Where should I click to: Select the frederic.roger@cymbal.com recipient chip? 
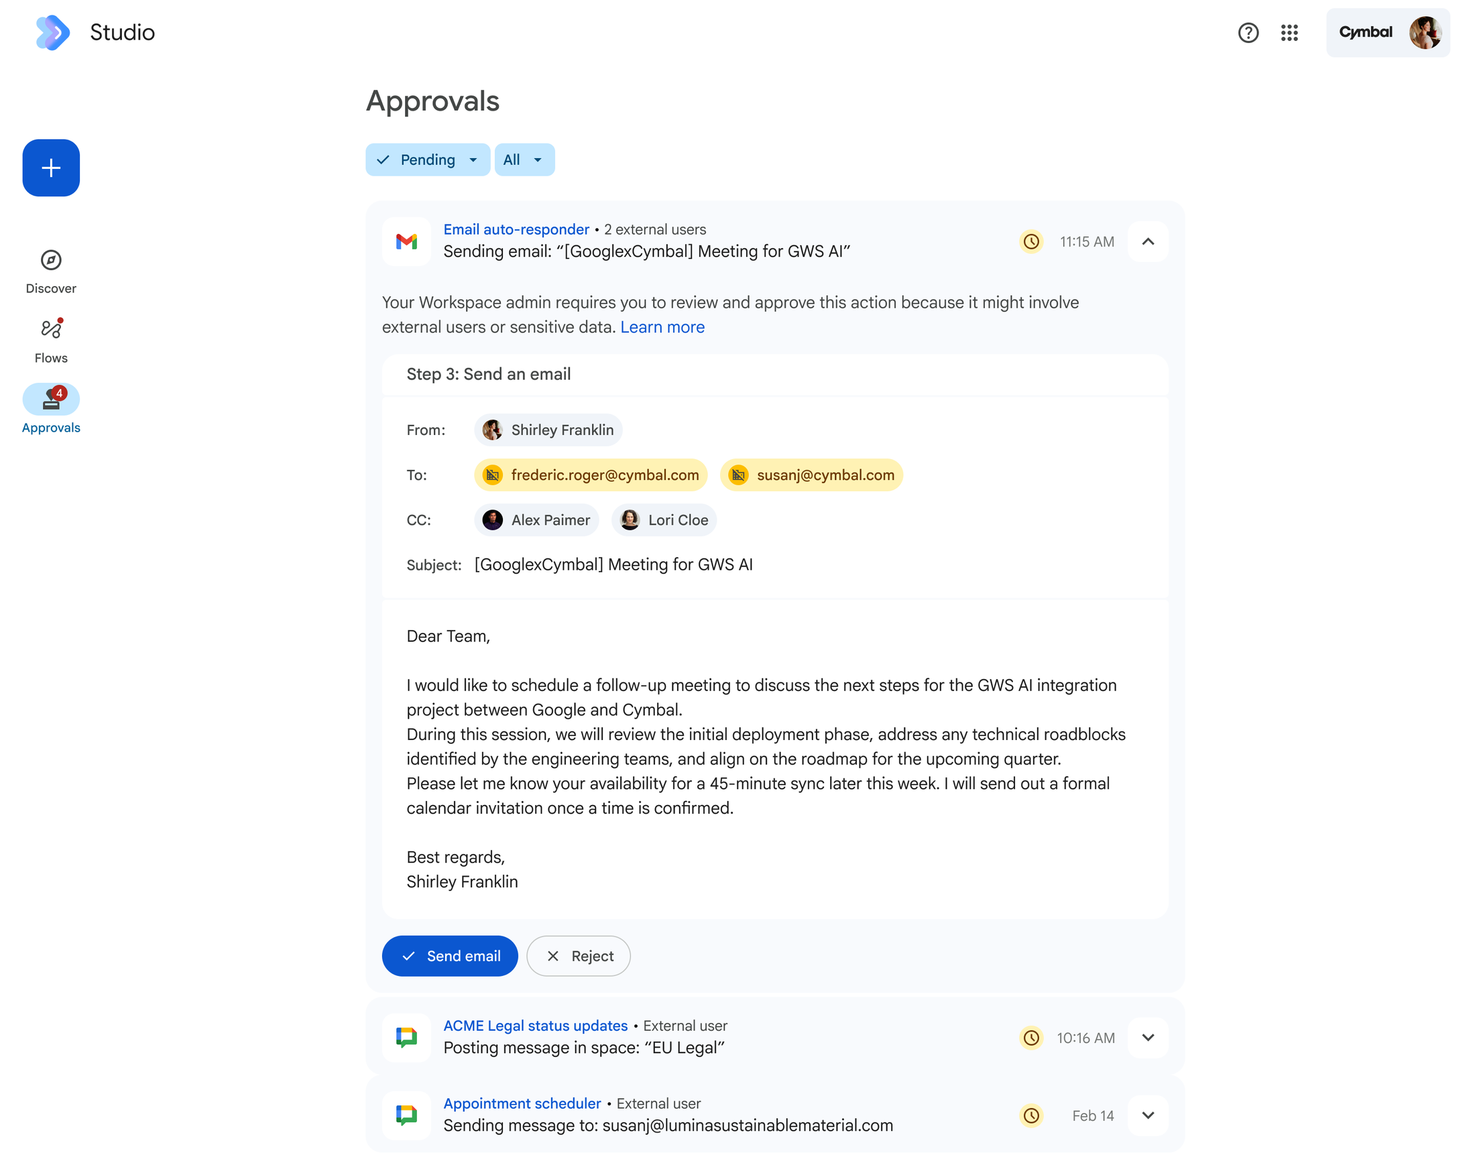point(591,475)
